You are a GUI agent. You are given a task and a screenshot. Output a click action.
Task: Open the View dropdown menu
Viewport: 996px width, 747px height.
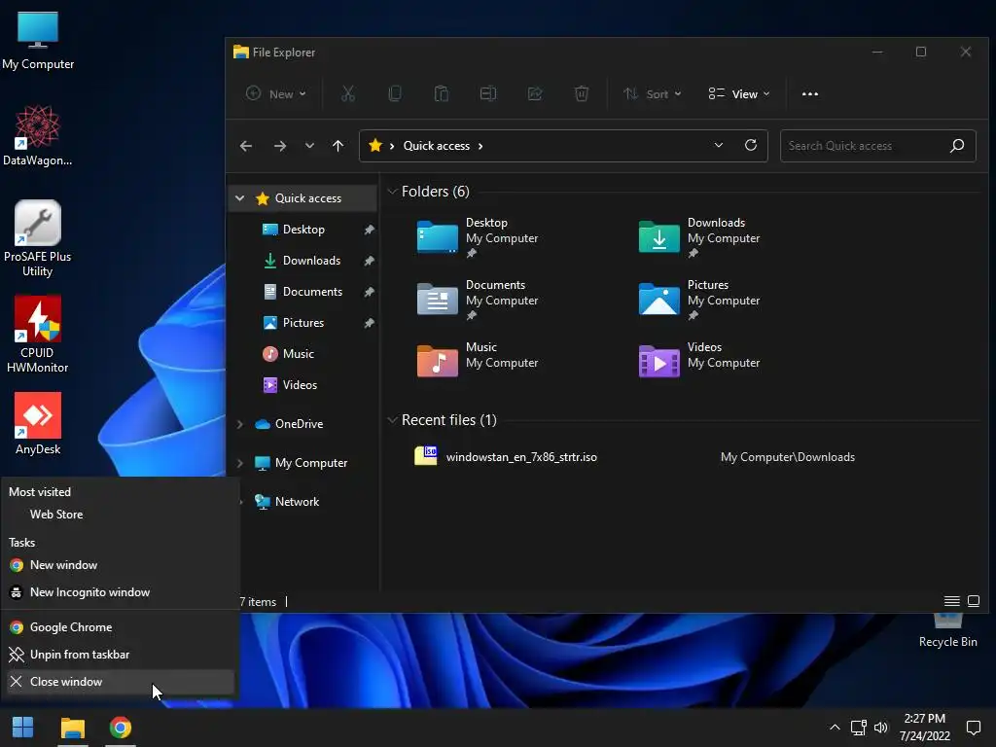[739, 94]
